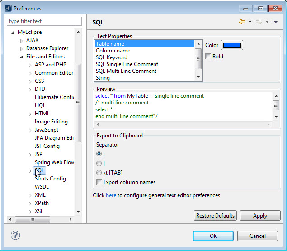
Task: Expand the JavaScript tree node
Action: [30, 130]
